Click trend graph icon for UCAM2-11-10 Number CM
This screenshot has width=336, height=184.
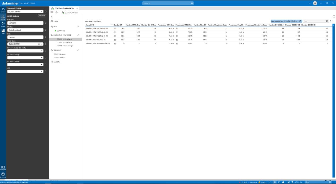(x=115, y=36)
